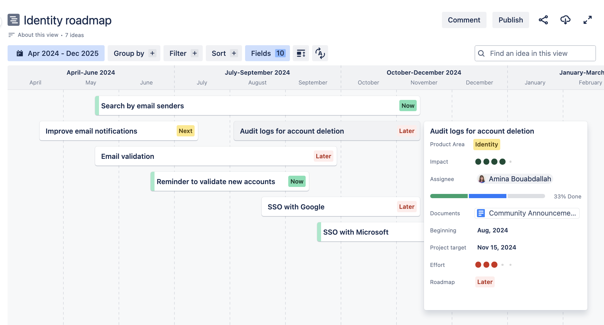Click the cloud export icon

coord(565,20)
